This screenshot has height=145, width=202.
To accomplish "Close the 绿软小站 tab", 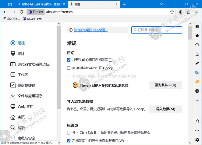I will click(64, 4).
